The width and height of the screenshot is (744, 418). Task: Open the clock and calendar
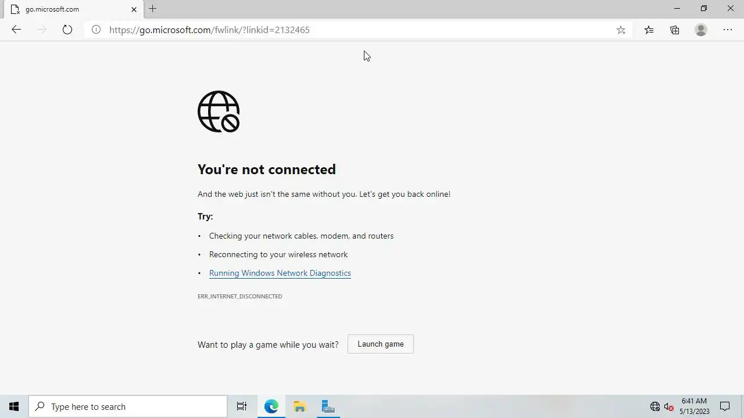point(695,406)
